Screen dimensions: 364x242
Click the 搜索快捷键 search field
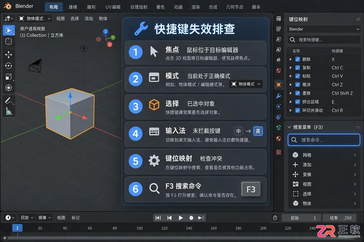(324, 40)
